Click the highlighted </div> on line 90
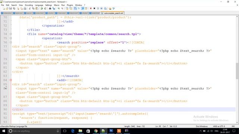239x134 pixels. click(x=18, y=109)
